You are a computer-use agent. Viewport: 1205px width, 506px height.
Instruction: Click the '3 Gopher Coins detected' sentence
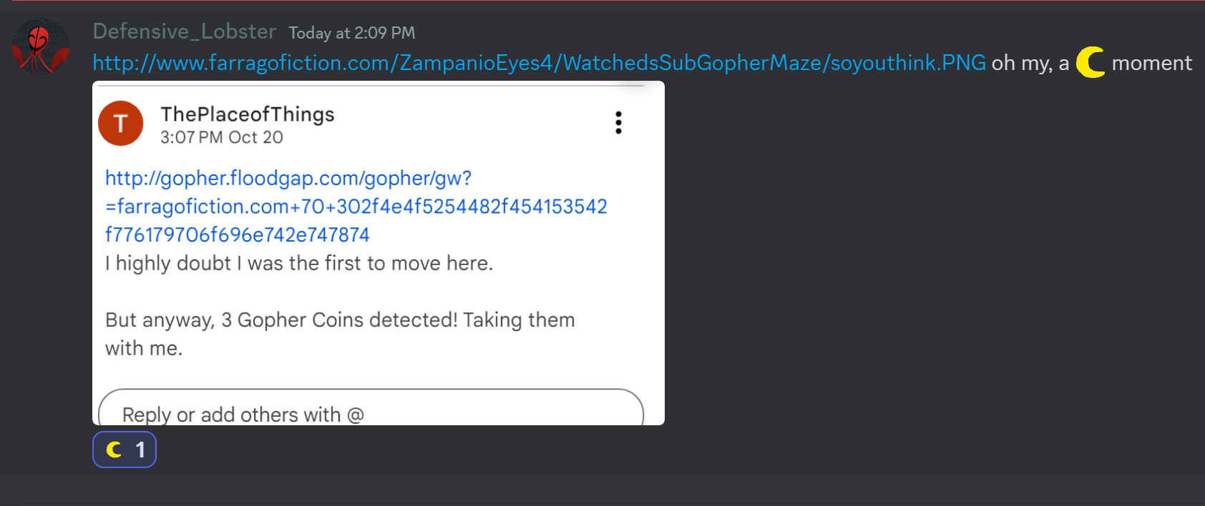coord(340,334)
